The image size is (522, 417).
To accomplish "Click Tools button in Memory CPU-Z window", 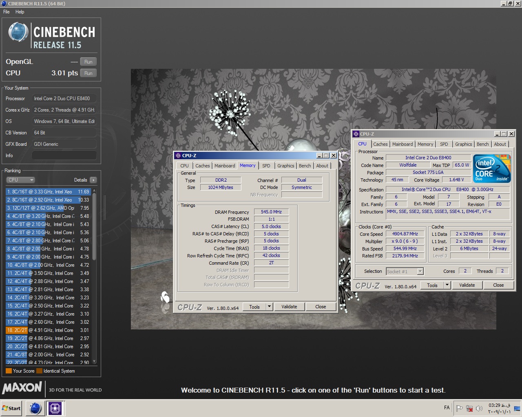I will point(254,307).
